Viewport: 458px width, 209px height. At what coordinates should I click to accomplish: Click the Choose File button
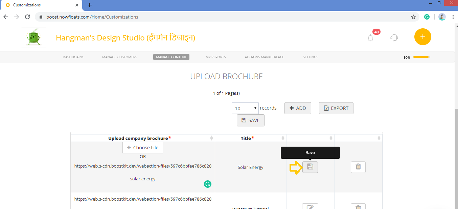tap(143, 148)
